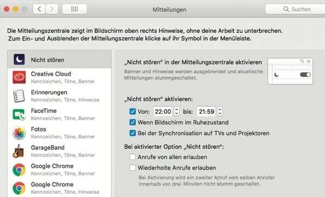
Task: Click the stepper next to 21:59
Action: tap(220, 112)
